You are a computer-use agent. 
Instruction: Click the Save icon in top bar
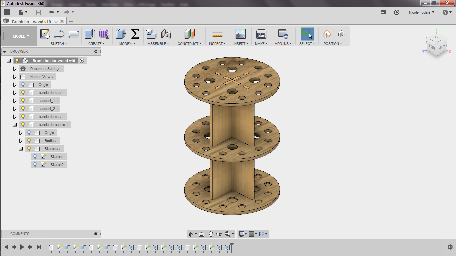(x=38, y=12)
